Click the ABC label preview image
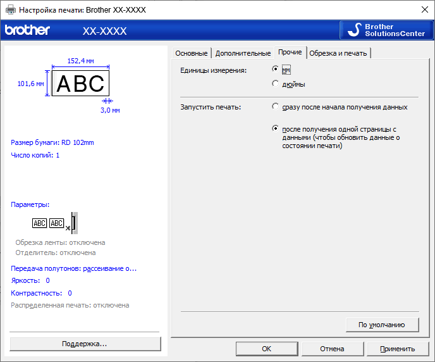The width and height of the screenshot is (435, 362). pyautogui.click(x=80, y=84)
